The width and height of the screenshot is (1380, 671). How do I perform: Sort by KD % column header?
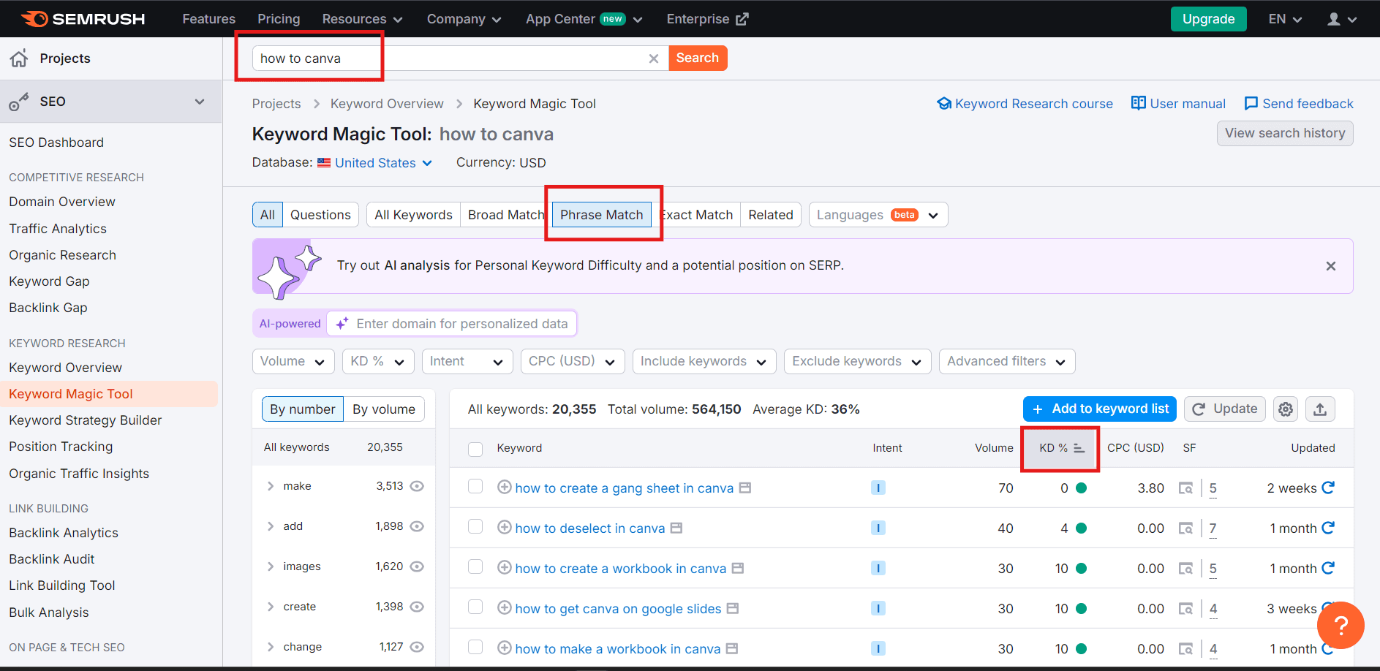click(1060, 448)
